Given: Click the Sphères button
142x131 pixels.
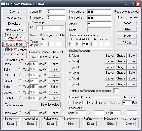Looking at the screenshot, I should click(x=127, y=29).
